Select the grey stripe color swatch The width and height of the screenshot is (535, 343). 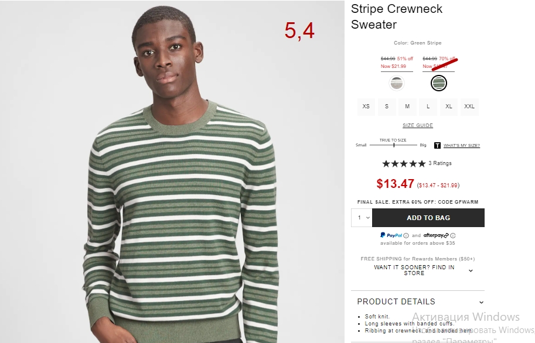(x=397, y=83)
